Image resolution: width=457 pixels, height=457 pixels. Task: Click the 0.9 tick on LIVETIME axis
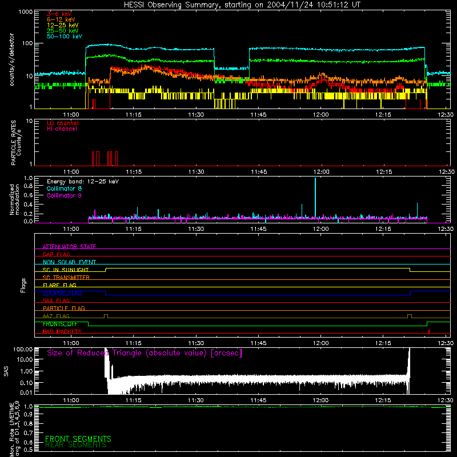coord(28,415)
